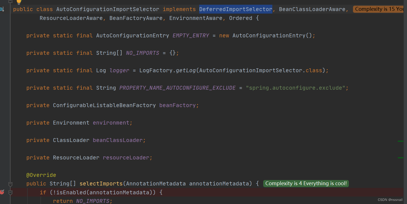Image resolution: width=407 pixels, height=204 pixels.
Task: Click green stripe mark beside beanClassLoader line
Action: [401, 141]
